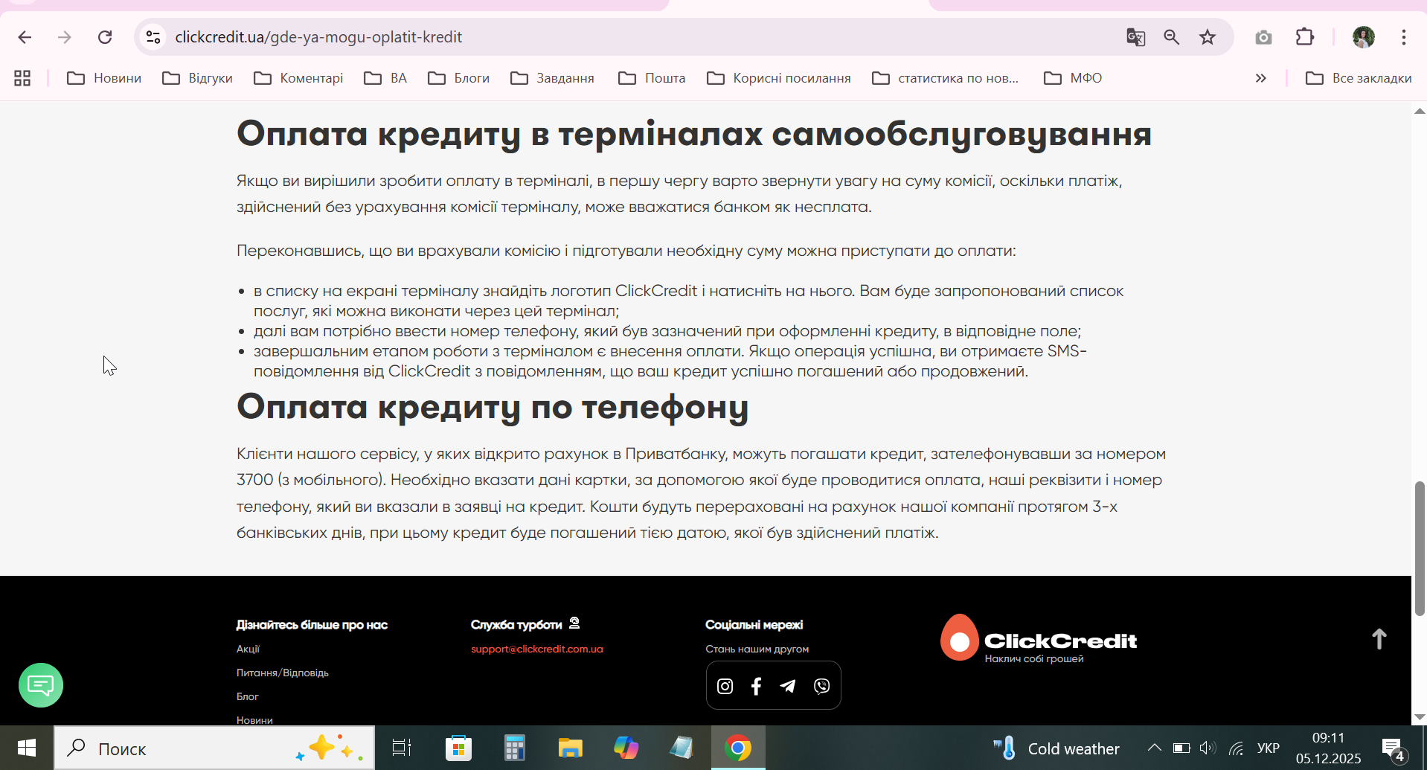This screenshot has width=1427, height=770.
Task: Open the Viber social link
Action: [821, 686]
